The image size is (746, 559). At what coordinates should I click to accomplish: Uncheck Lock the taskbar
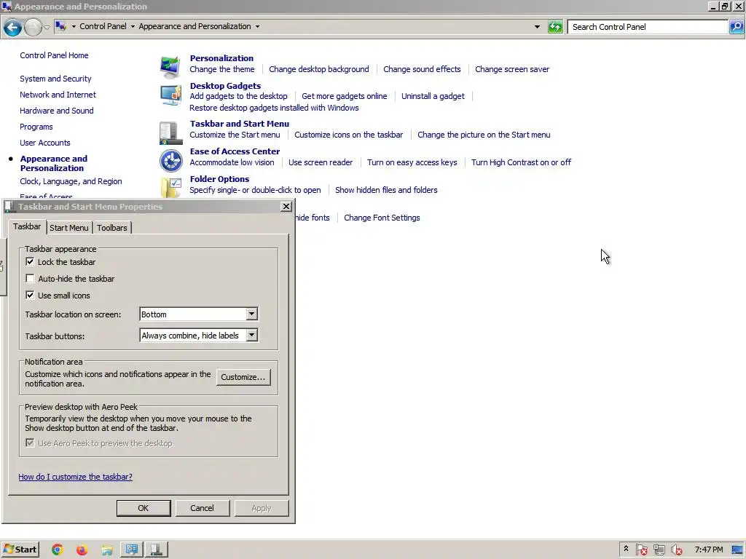pyautogui.click(x=30, y=262)
